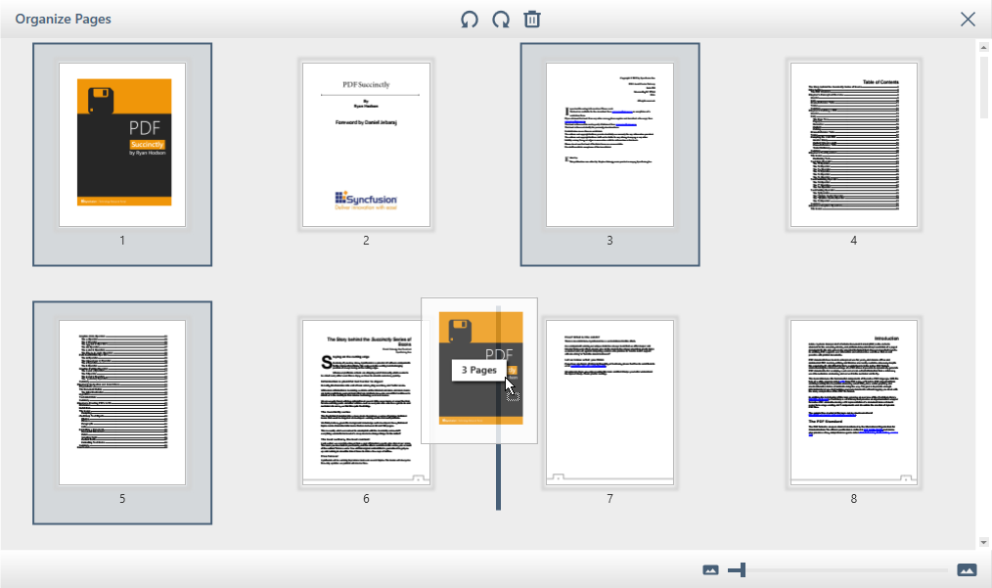The height and width of the screenshot is (588, 992).
Task: Click the thumbnail size slider handle
Action: click(743, 570)
